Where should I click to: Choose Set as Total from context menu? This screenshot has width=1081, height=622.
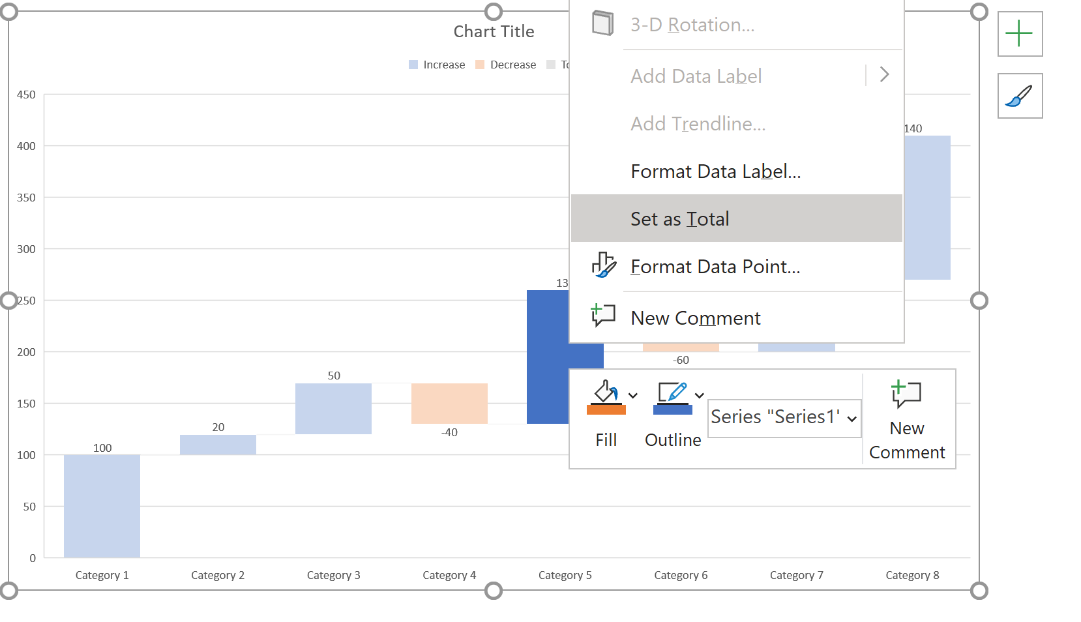pyautogui.click(x=679, y=218)
